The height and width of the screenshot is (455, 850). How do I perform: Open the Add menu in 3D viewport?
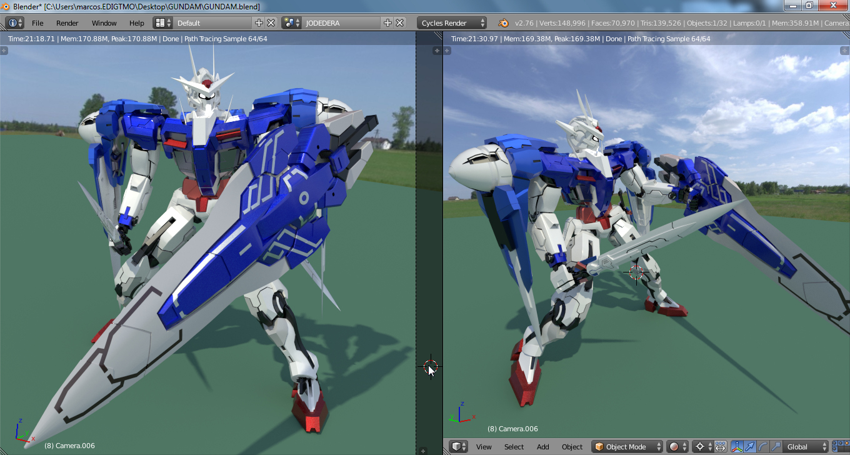click(542, 447)
